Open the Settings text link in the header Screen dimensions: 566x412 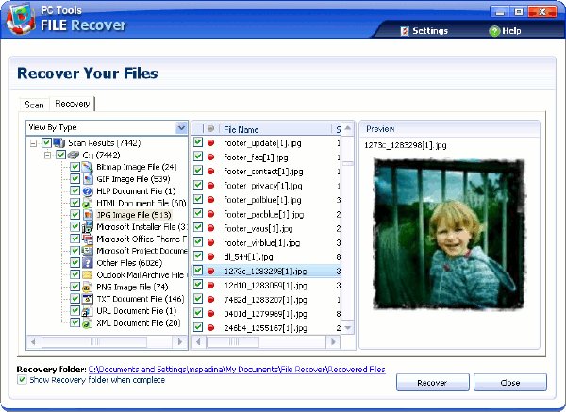430,31
